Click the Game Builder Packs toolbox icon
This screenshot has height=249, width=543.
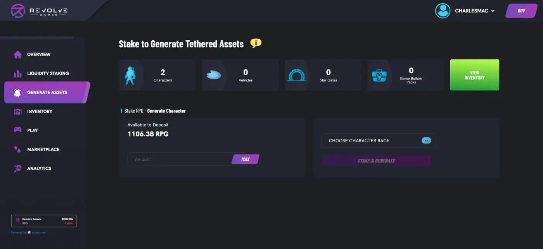coord(379,75)
